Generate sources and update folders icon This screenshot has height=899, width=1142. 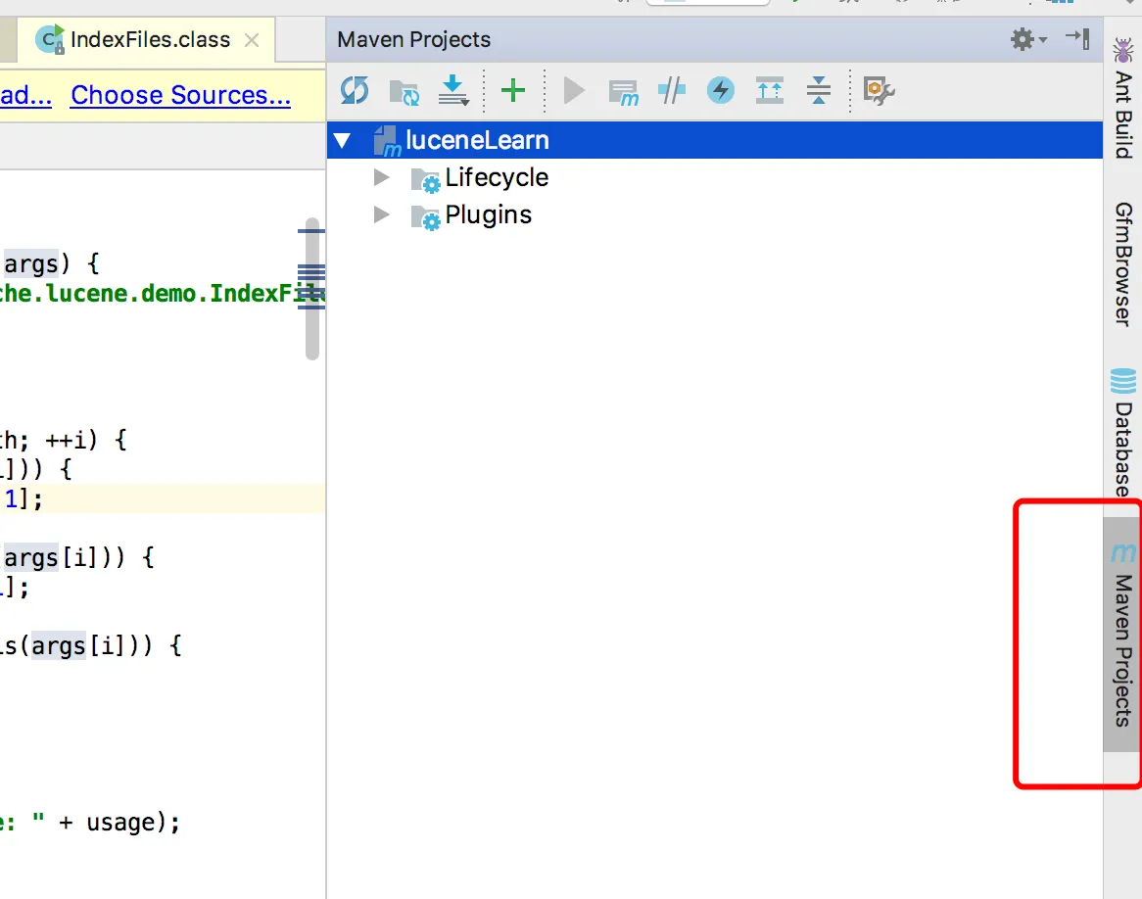pos(404,92)
